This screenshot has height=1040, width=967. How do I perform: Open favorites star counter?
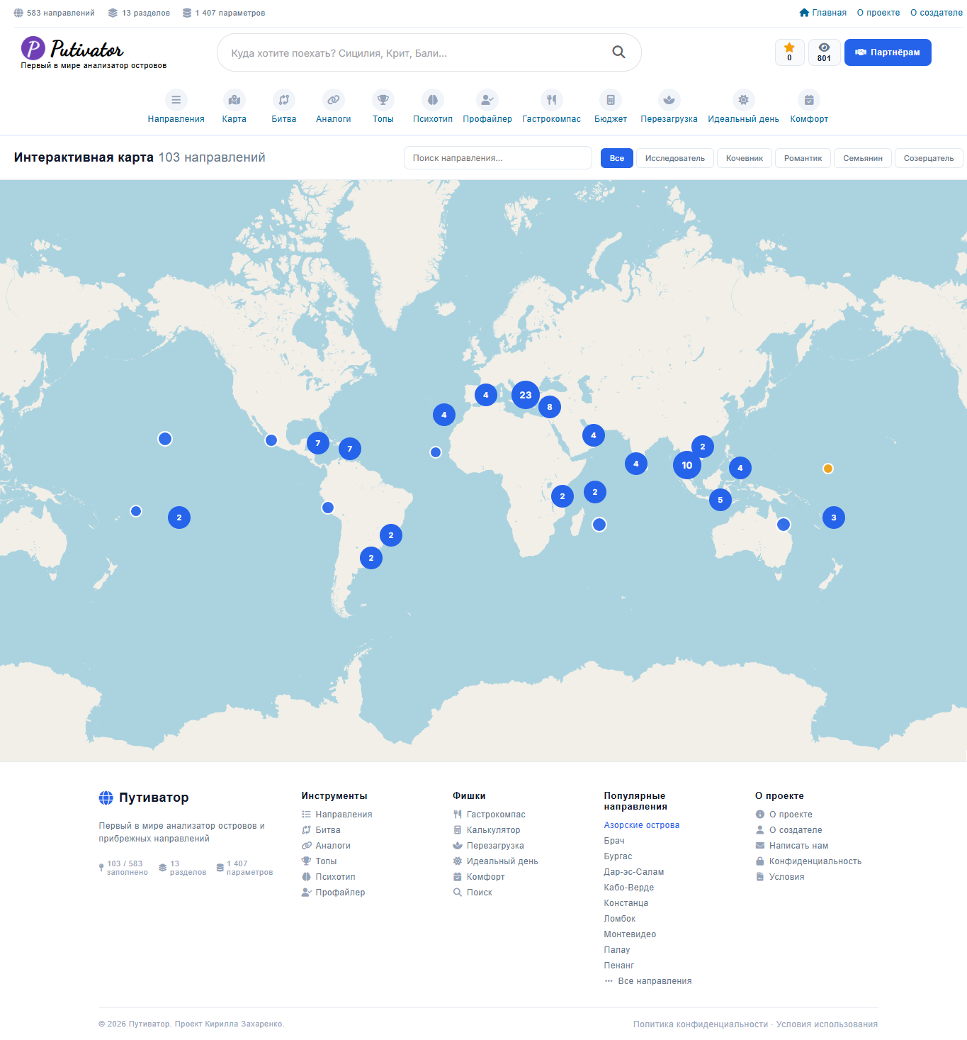coord(790,52)
